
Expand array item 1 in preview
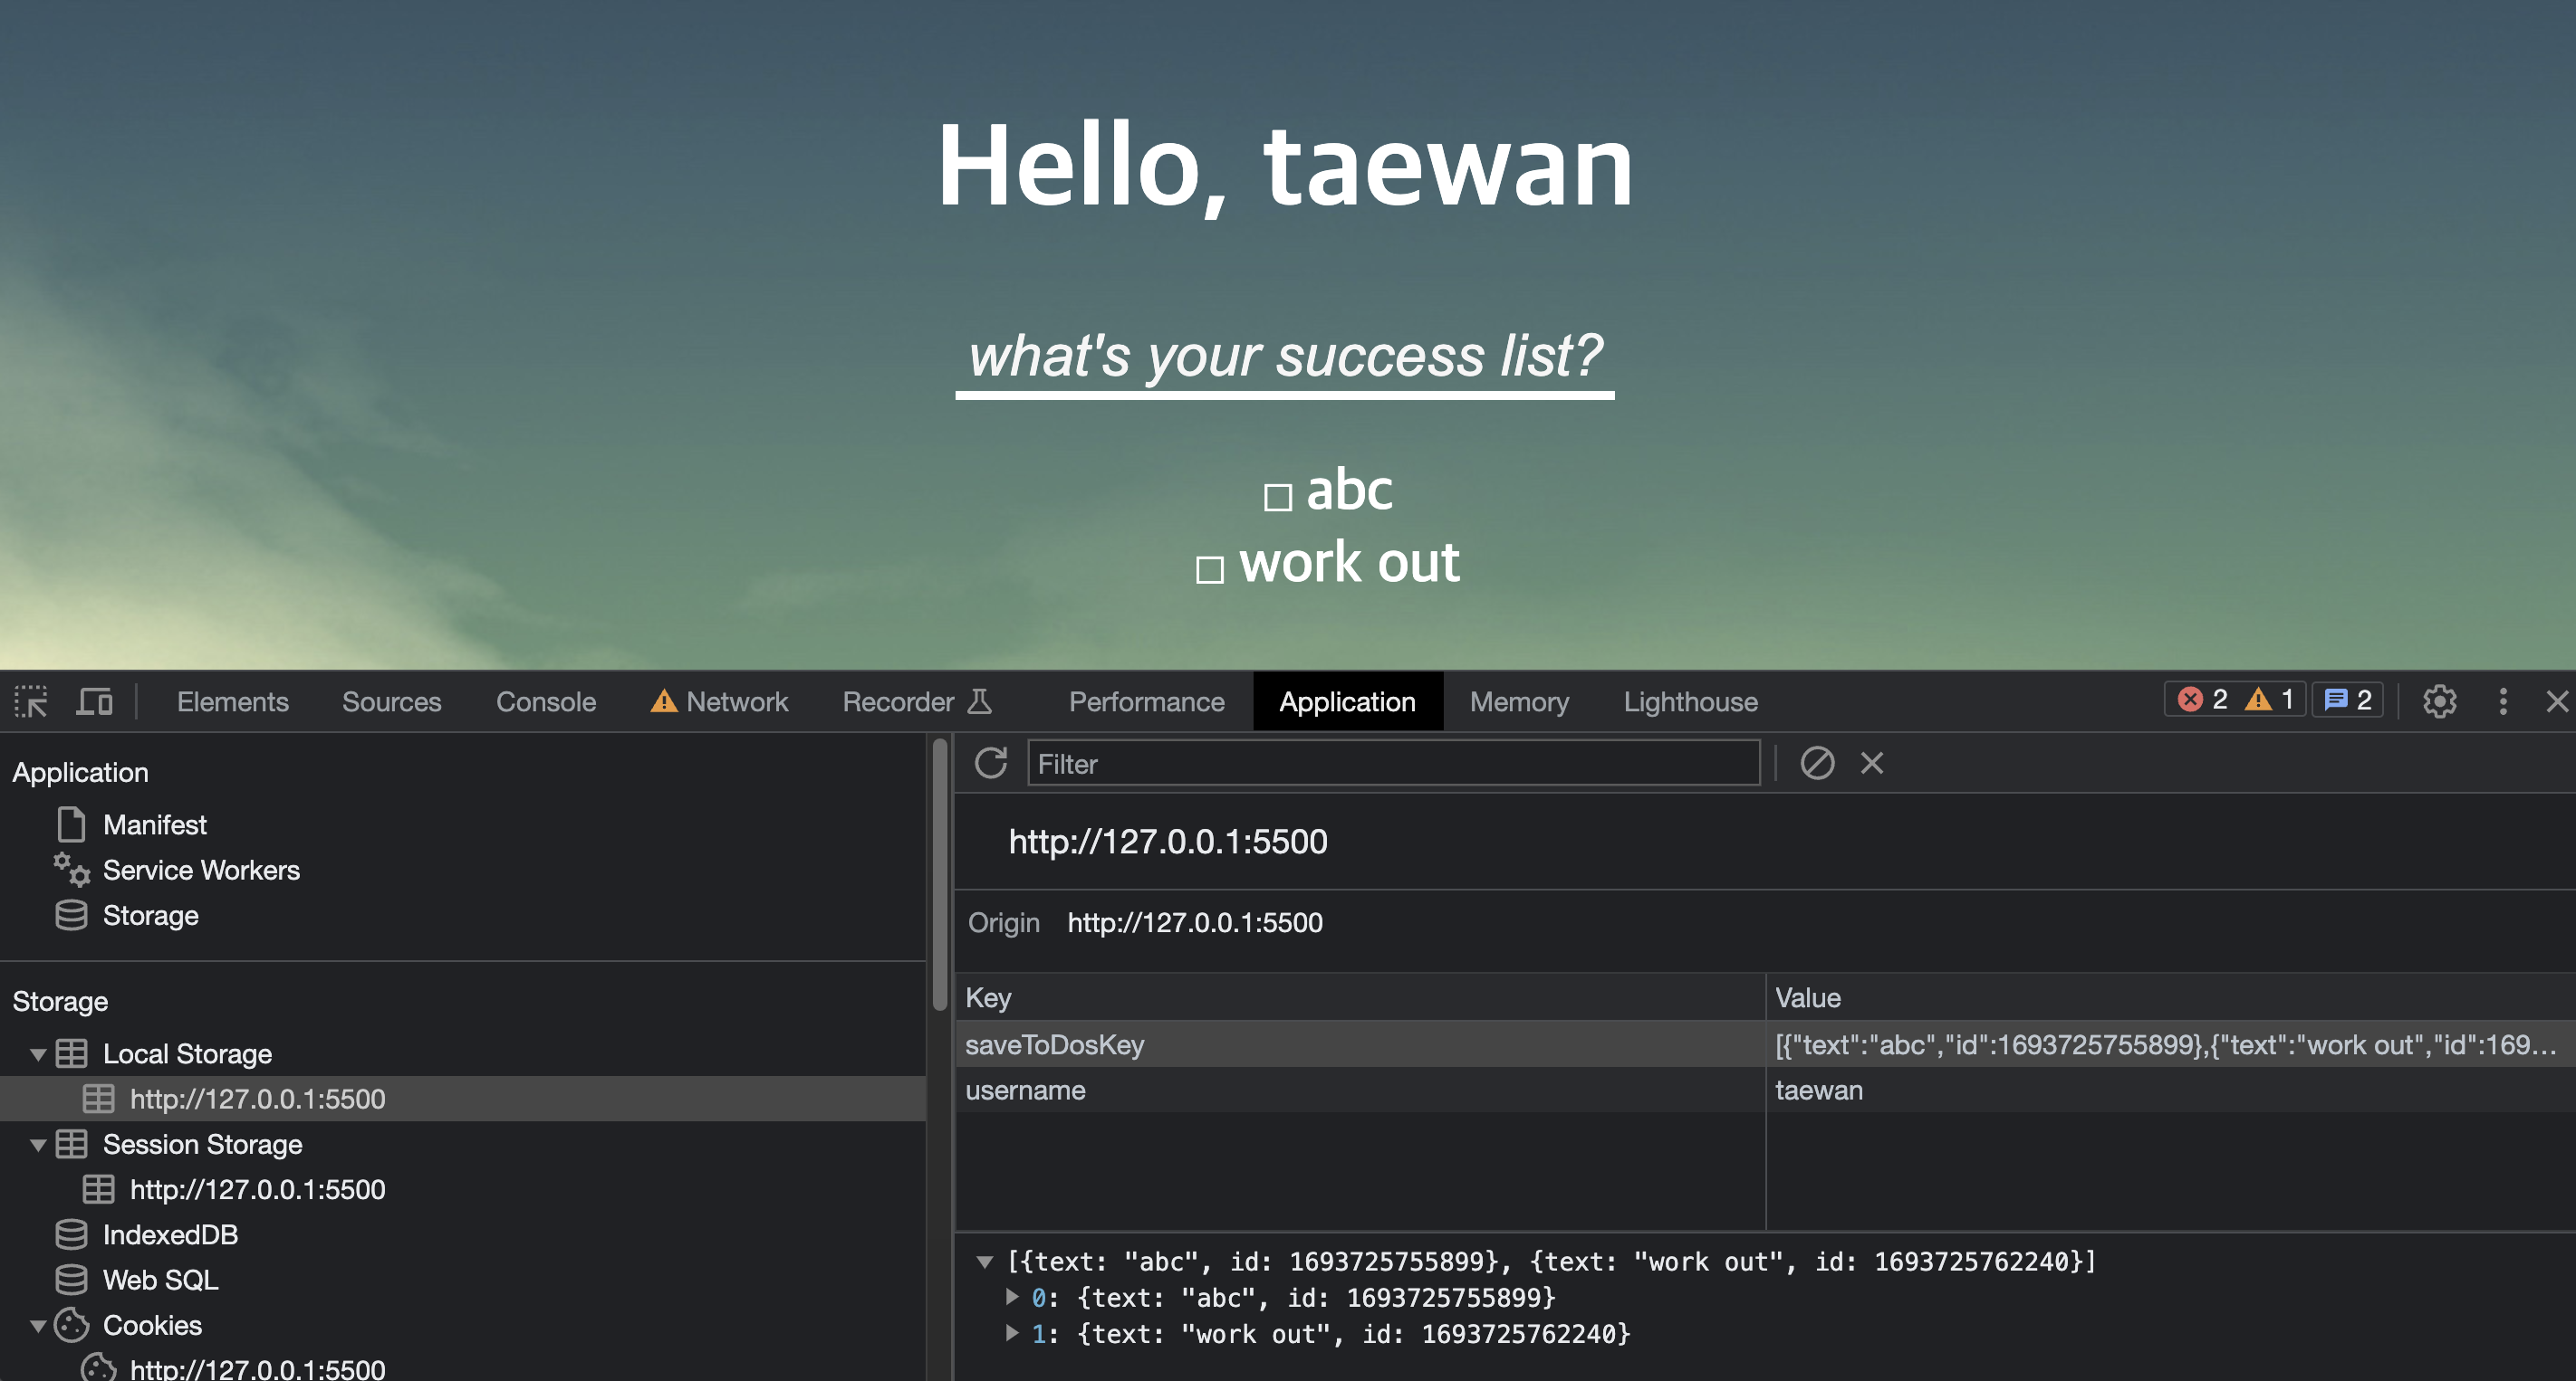click(x=1012, y=1333)
